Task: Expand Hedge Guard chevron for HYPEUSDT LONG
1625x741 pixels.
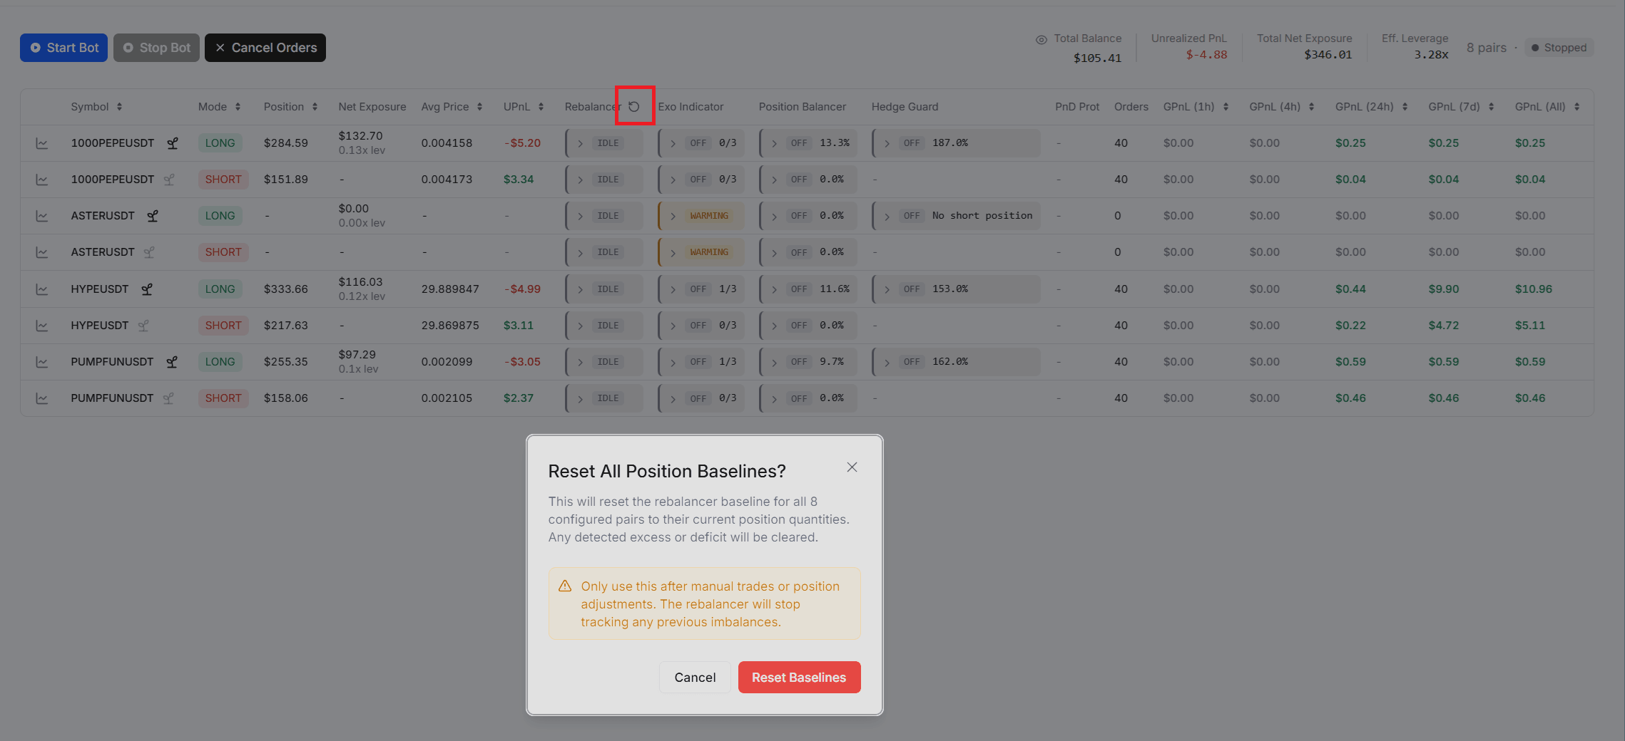Action: pyautogui.click(x=887, y=289)
